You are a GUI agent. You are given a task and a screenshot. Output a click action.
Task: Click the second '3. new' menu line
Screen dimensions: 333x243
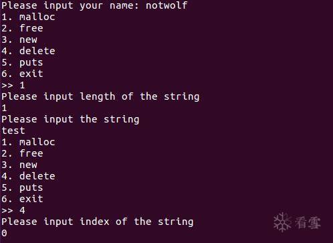pyautogui.click(x=19, y=165)
